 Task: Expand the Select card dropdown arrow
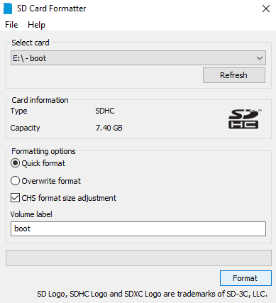click(260, 58)
